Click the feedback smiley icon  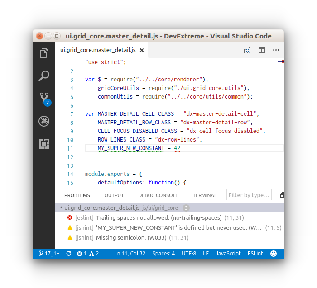[274, 254]
